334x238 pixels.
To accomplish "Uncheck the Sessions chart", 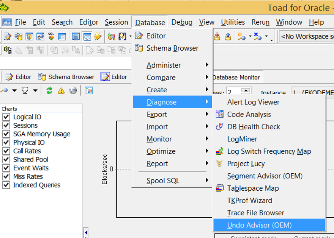I will [6, 125].
